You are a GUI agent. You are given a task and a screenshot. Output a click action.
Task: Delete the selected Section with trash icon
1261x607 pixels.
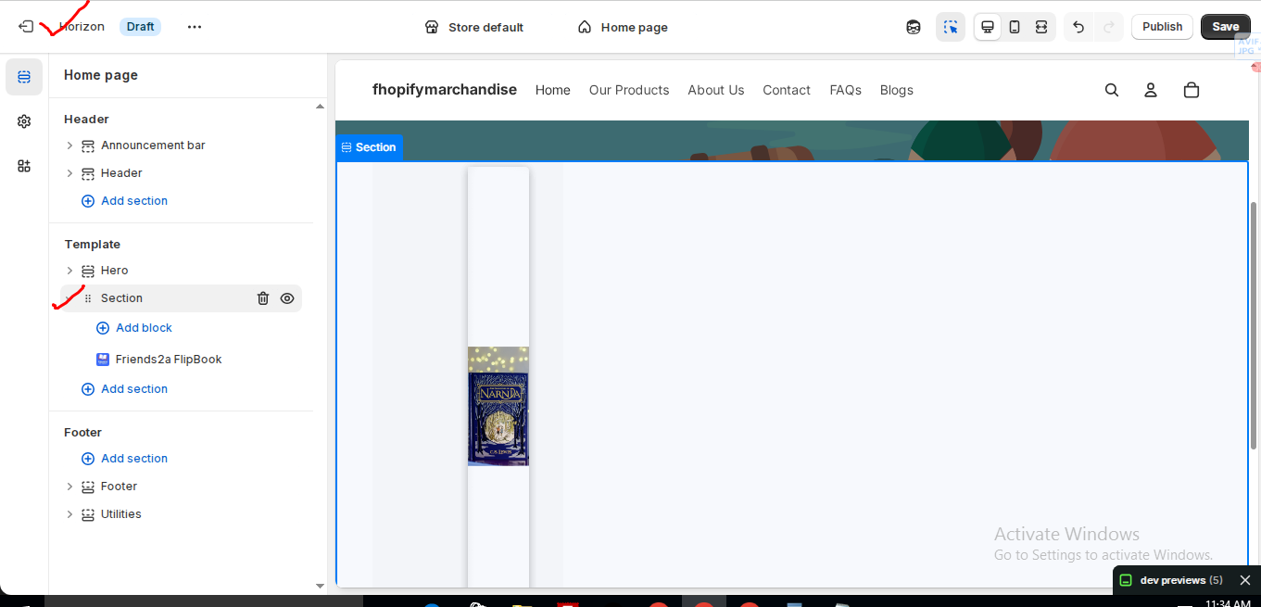[x=263, y=298]
